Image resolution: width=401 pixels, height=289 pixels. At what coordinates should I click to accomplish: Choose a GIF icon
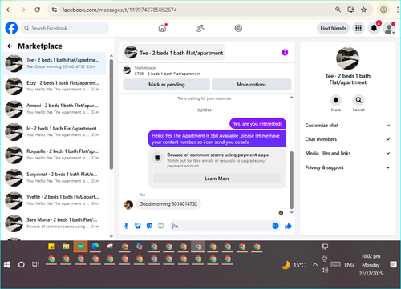[160, 226]
